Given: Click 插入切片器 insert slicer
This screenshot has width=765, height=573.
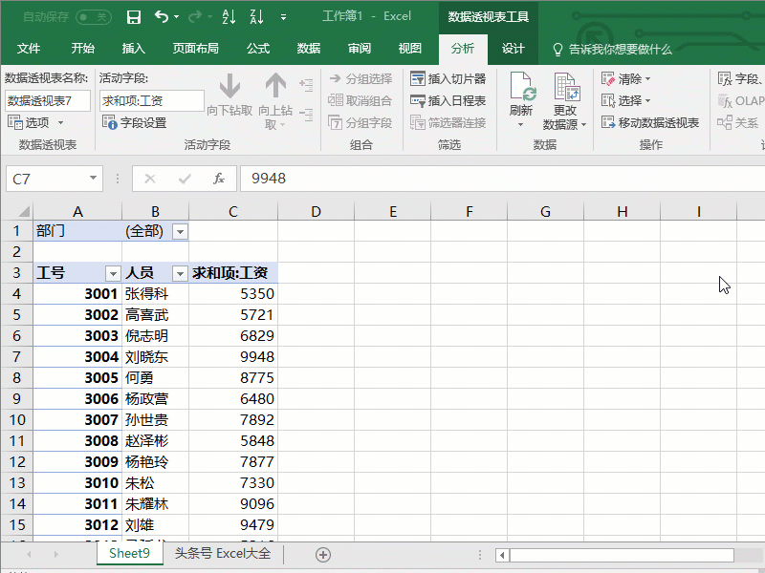Looking at the screenshot, I should point(448,78).
